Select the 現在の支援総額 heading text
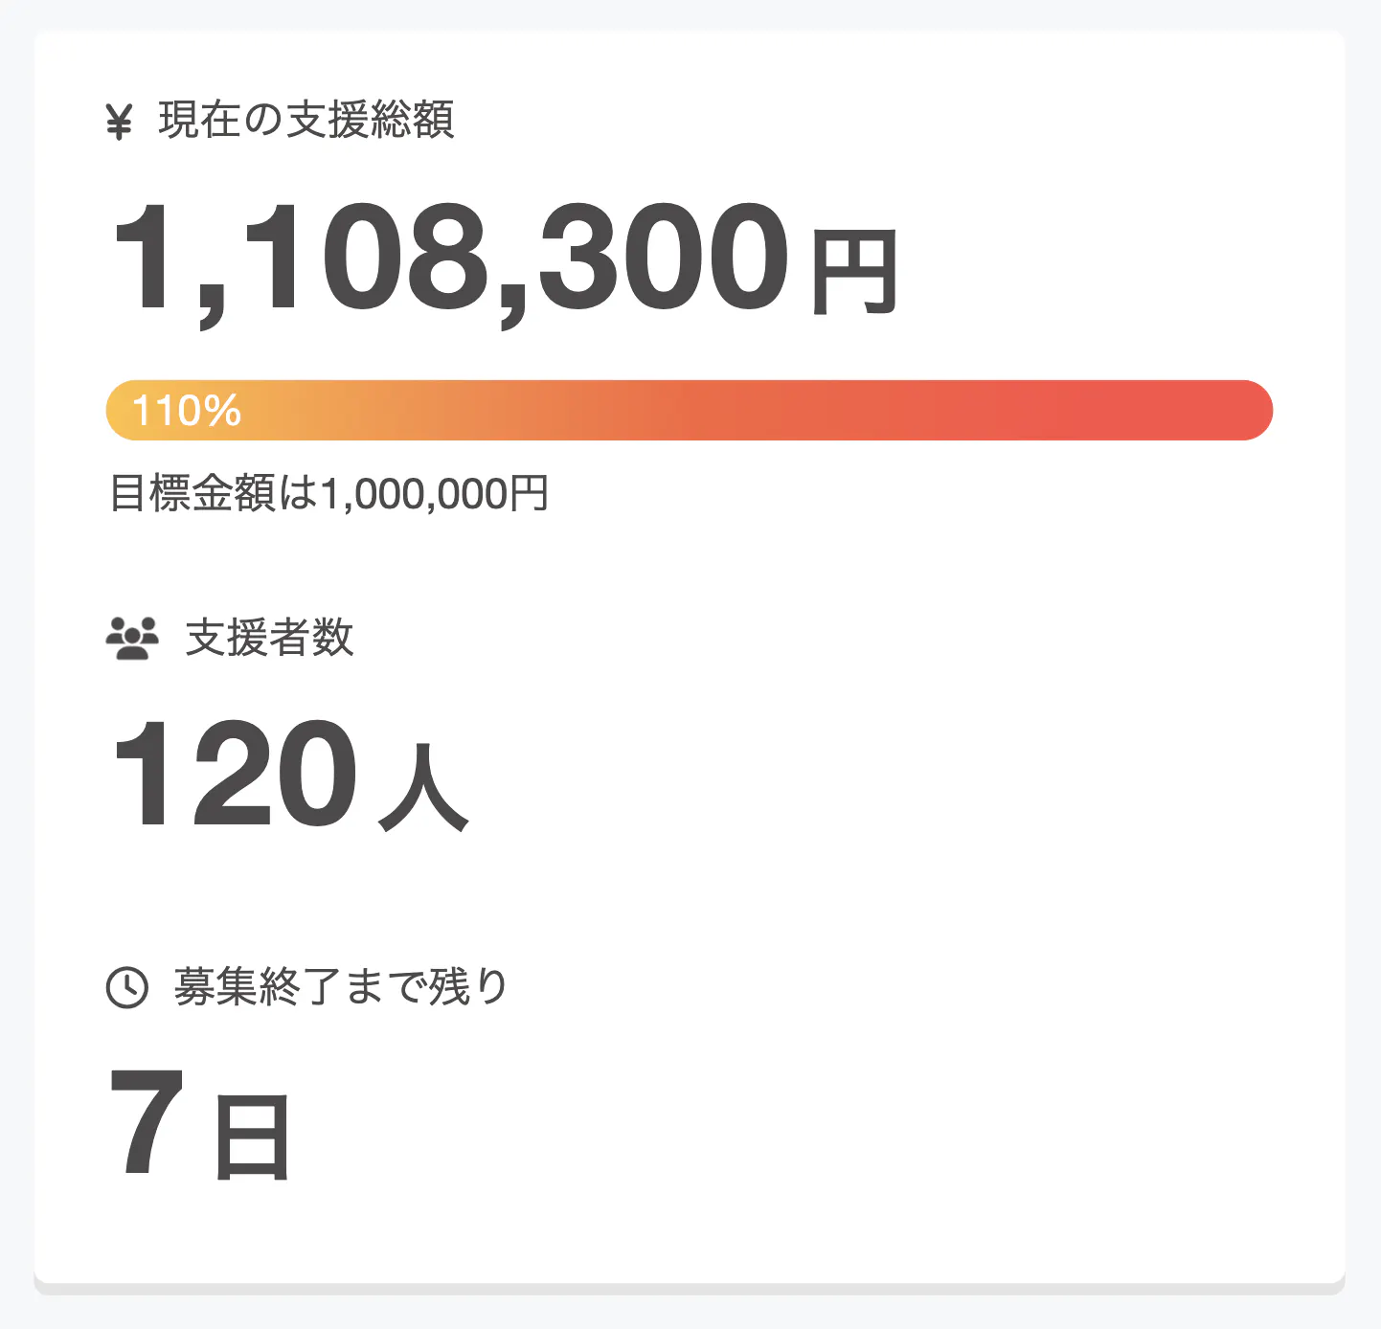Viewport: 1381px width, 1329px height. (306, 121)
